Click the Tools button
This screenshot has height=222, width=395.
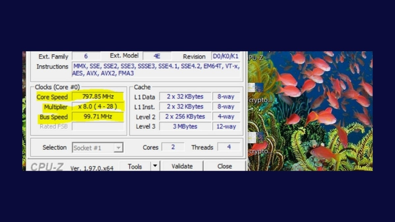click(x=135, y=166)
